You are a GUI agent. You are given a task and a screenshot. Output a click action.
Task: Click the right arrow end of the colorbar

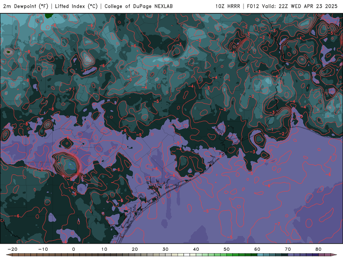pyautogui.click(x=334, y=255)
